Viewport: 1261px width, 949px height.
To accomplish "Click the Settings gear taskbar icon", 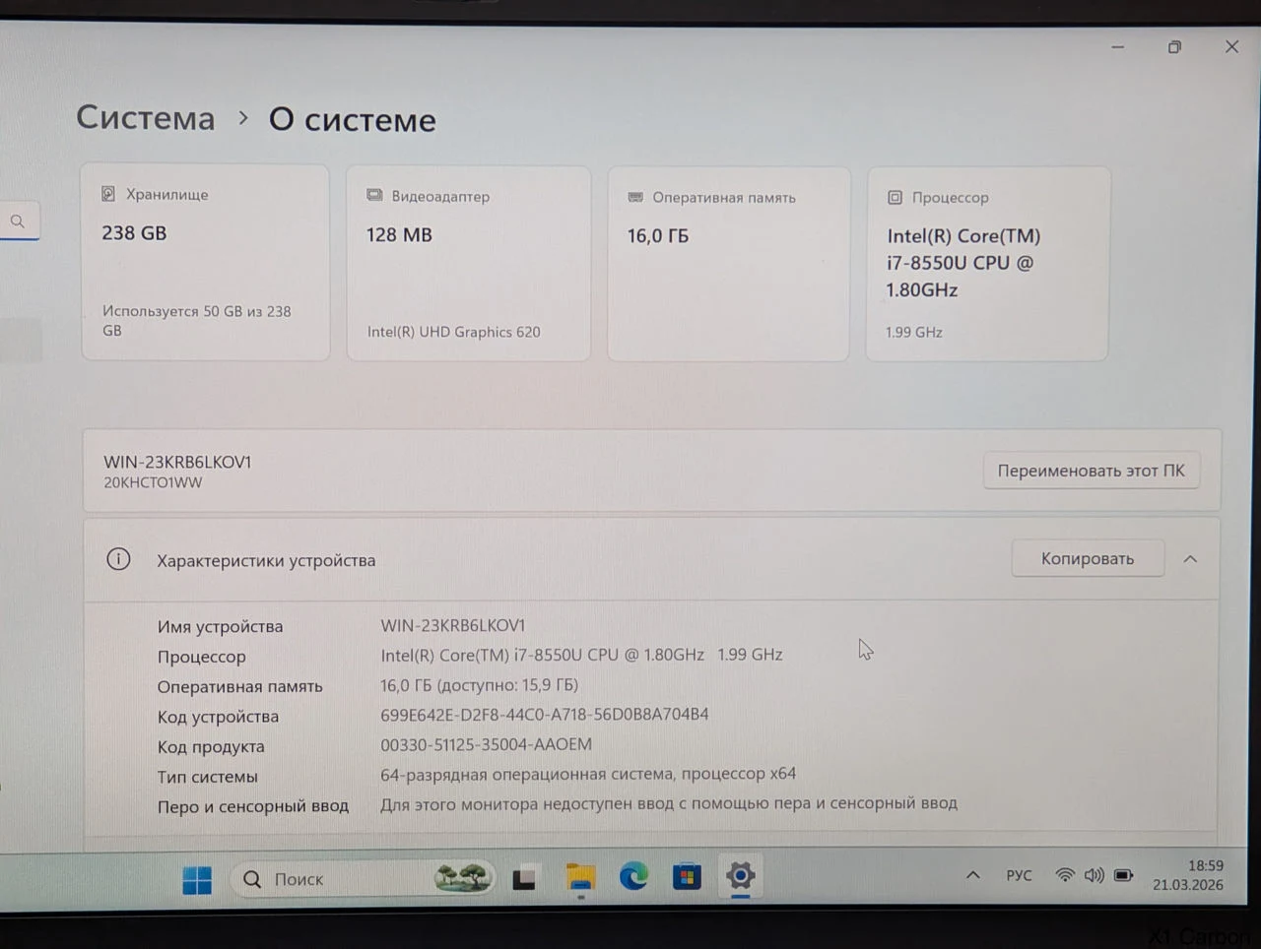I will click(740, 874).
